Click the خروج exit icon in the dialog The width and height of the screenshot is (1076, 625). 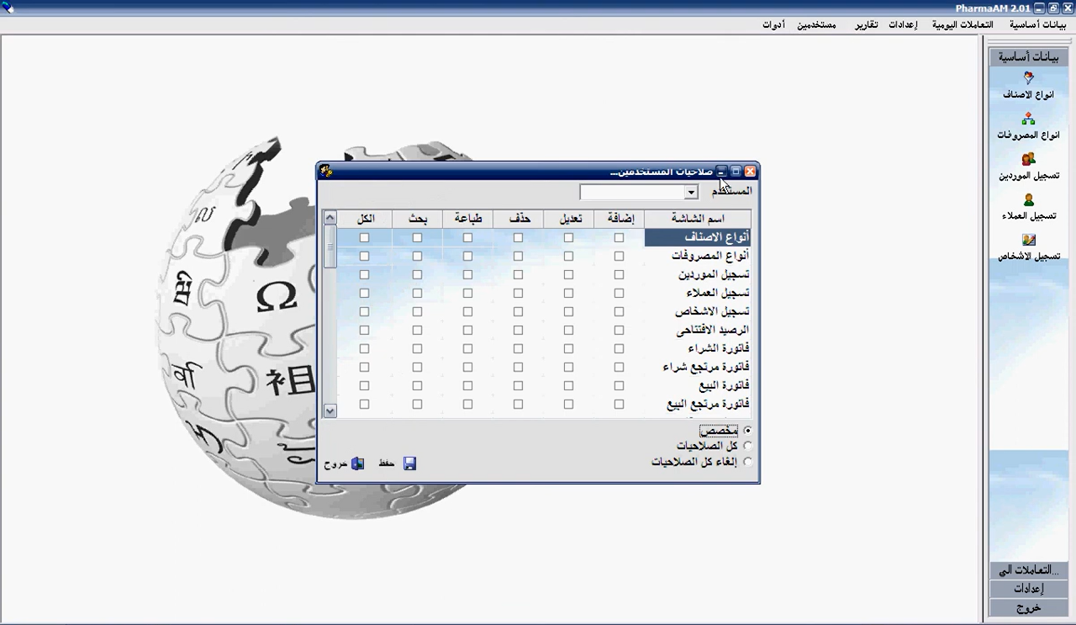click(357, 463)
